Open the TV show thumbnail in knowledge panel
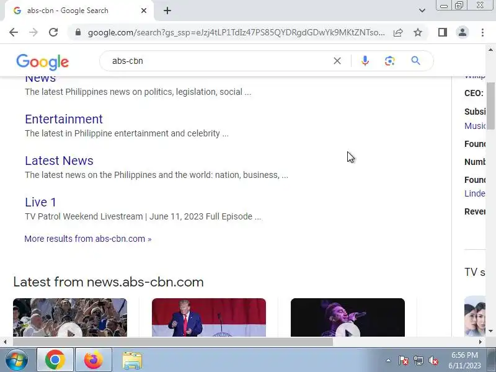The width and height of the screenshot is (496, 372). click(474, 316)
